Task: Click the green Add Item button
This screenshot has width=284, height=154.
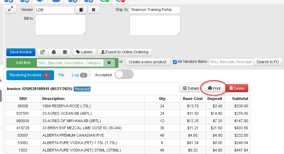Action: point(23,63)
